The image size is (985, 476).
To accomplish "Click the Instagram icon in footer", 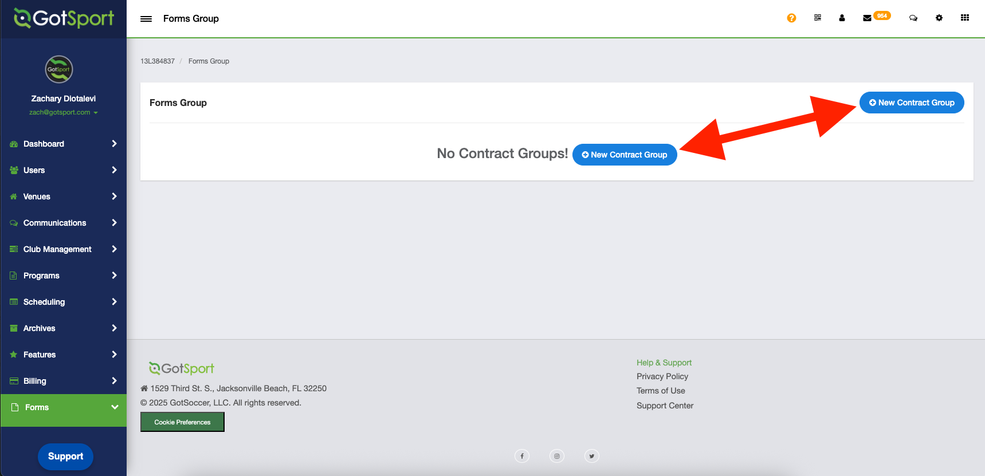I will tap(557, 456).
